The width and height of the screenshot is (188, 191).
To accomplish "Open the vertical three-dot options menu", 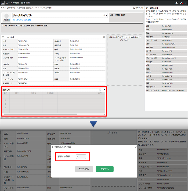I will click(x=186, y=3).
